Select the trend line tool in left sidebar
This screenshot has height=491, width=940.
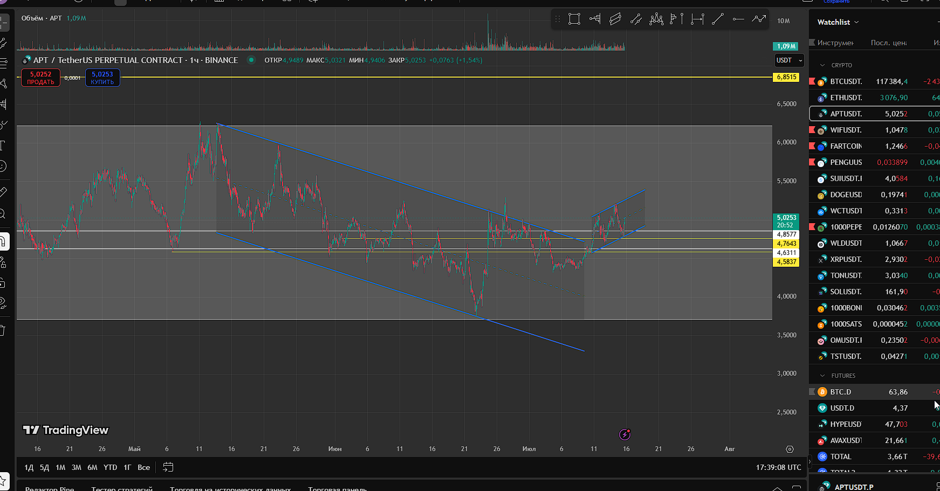click(4, 43)
